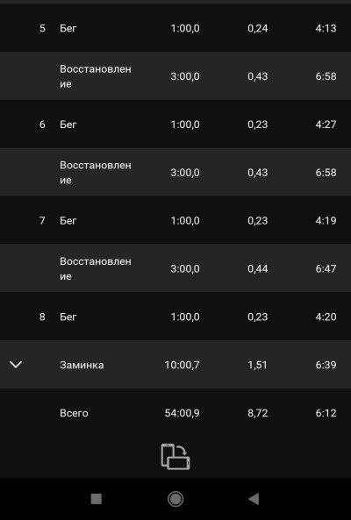Tap the lap 5 pace 4:13
The width and height of the screenshot is (351, 520).
tap(326, 28)
